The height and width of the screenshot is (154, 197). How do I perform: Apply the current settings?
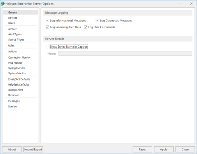coord(164,149)
